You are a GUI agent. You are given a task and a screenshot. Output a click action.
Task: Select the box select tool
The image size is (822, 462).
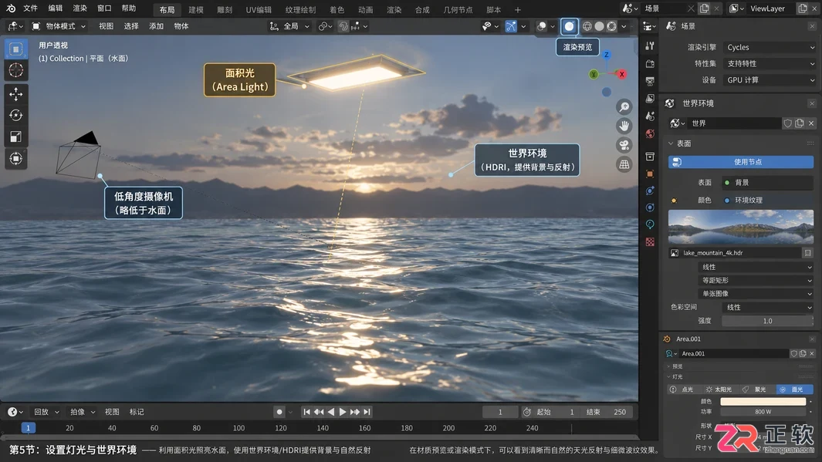tap(15, 49)
